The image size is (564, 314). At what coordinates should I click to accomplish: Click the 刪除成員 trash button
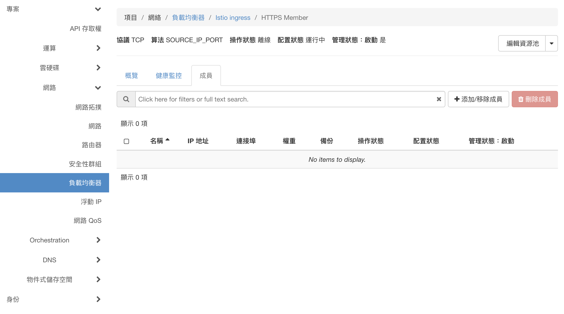tap(535, 99)
